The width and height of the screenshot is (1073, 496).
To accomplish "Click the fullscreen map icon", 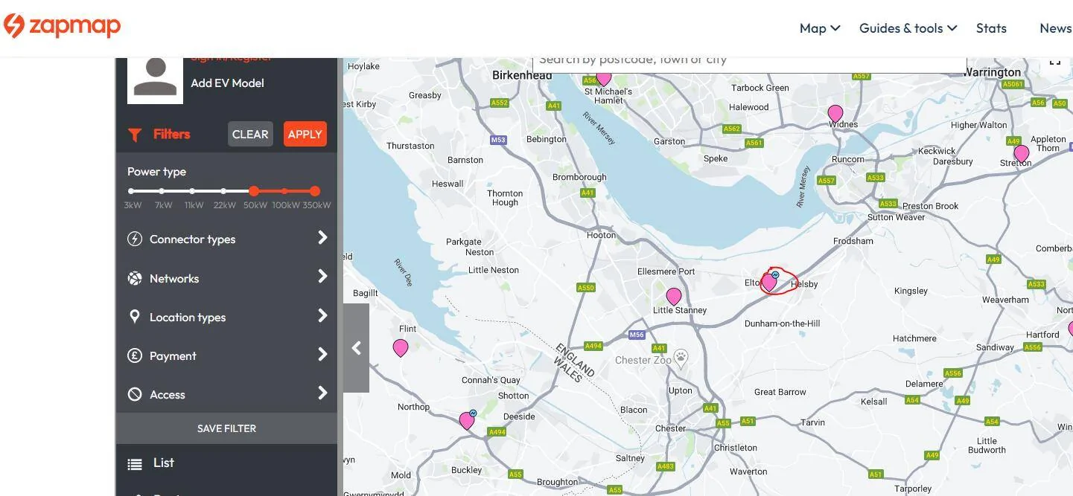I will click(1055, 62).
